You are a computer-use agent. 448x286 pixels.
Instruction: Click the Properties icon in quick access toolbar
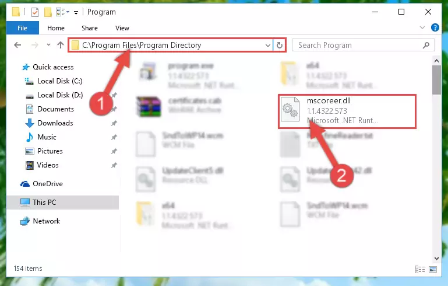(35, 12)
